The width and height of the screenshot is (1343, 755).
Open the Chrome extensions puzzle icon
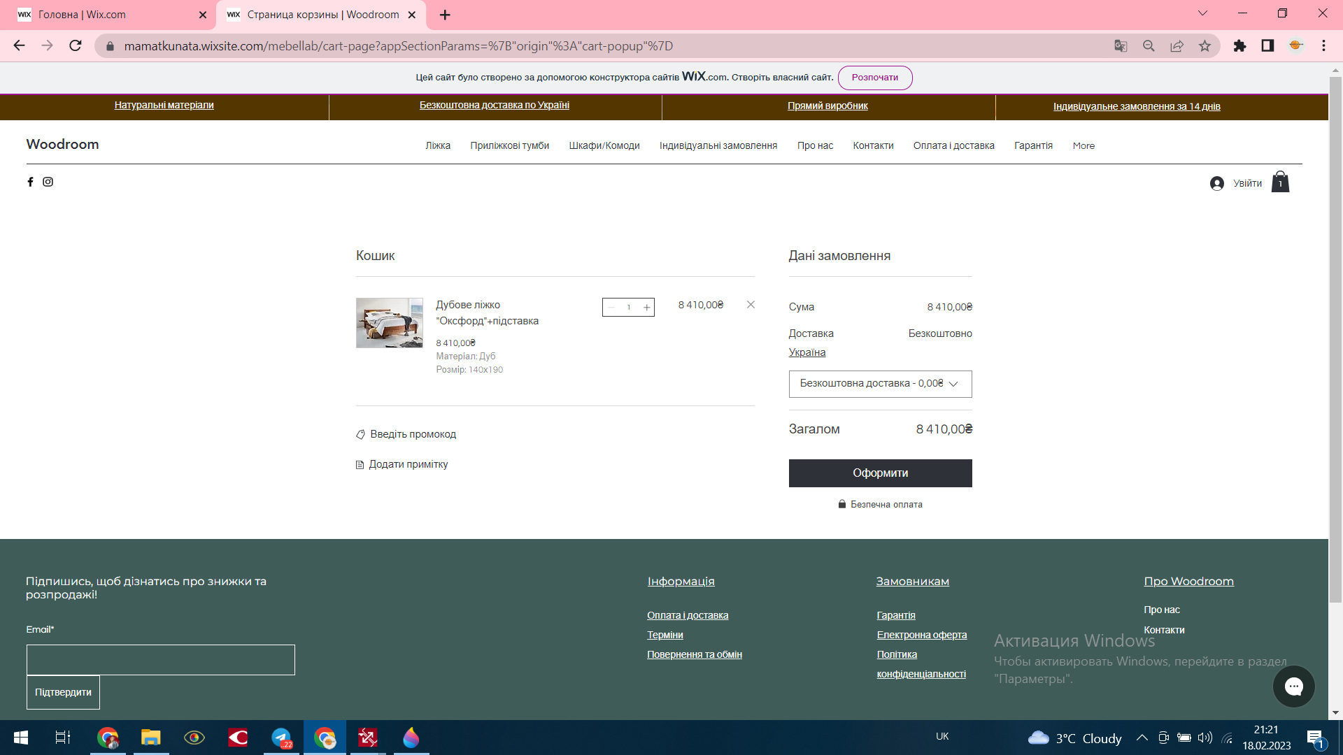1239,46
